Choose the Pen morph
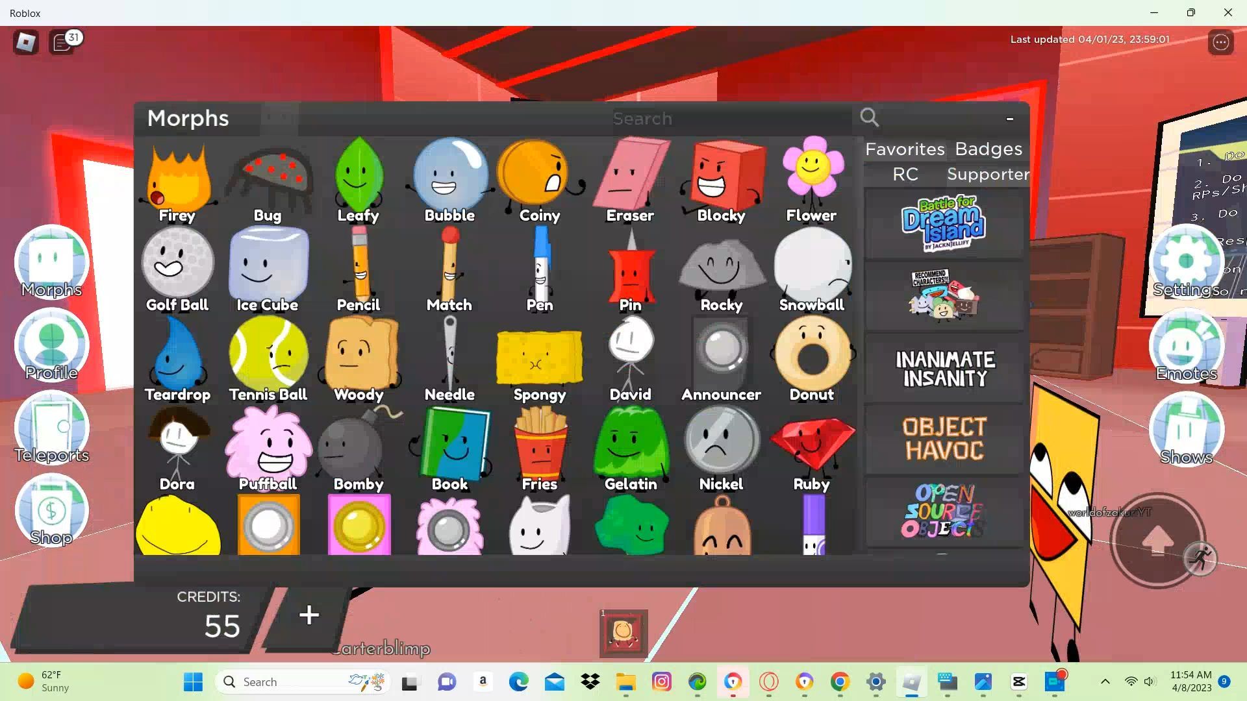Screen dimensions: 1247x701 [x=540, y=270]
